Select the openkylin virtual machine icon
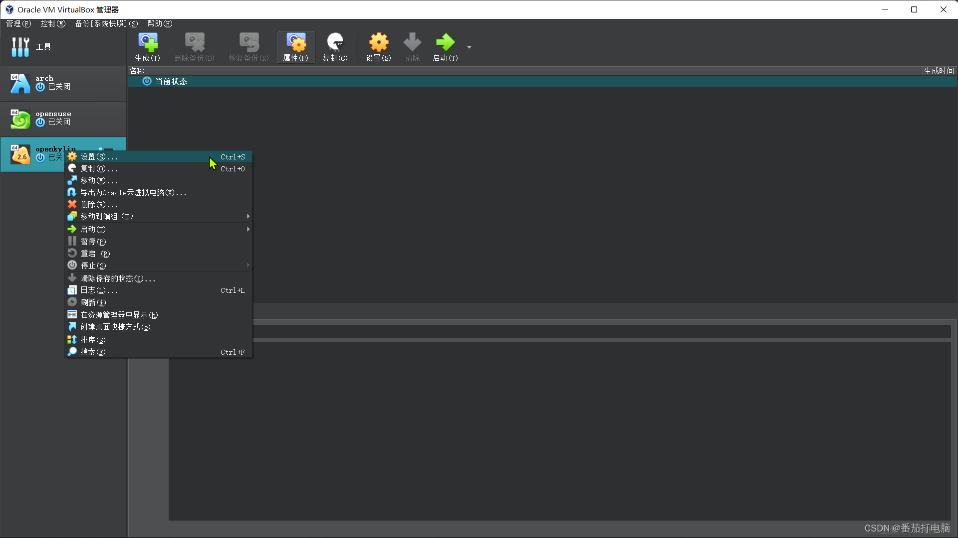The width and height of the screenshot is (958, 538). 20,154
